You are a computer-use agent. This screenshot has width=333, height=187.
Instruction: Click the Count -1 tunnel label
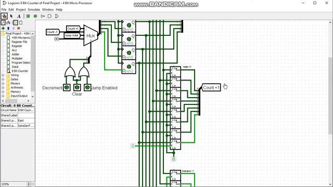pos(53,32)
